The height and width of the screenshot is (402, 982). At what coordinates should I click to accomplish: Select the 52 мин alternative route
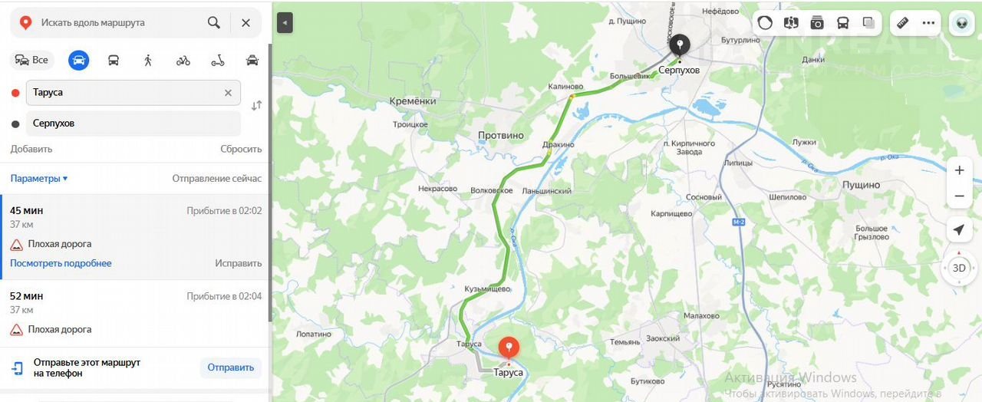(x=136, y=312)
